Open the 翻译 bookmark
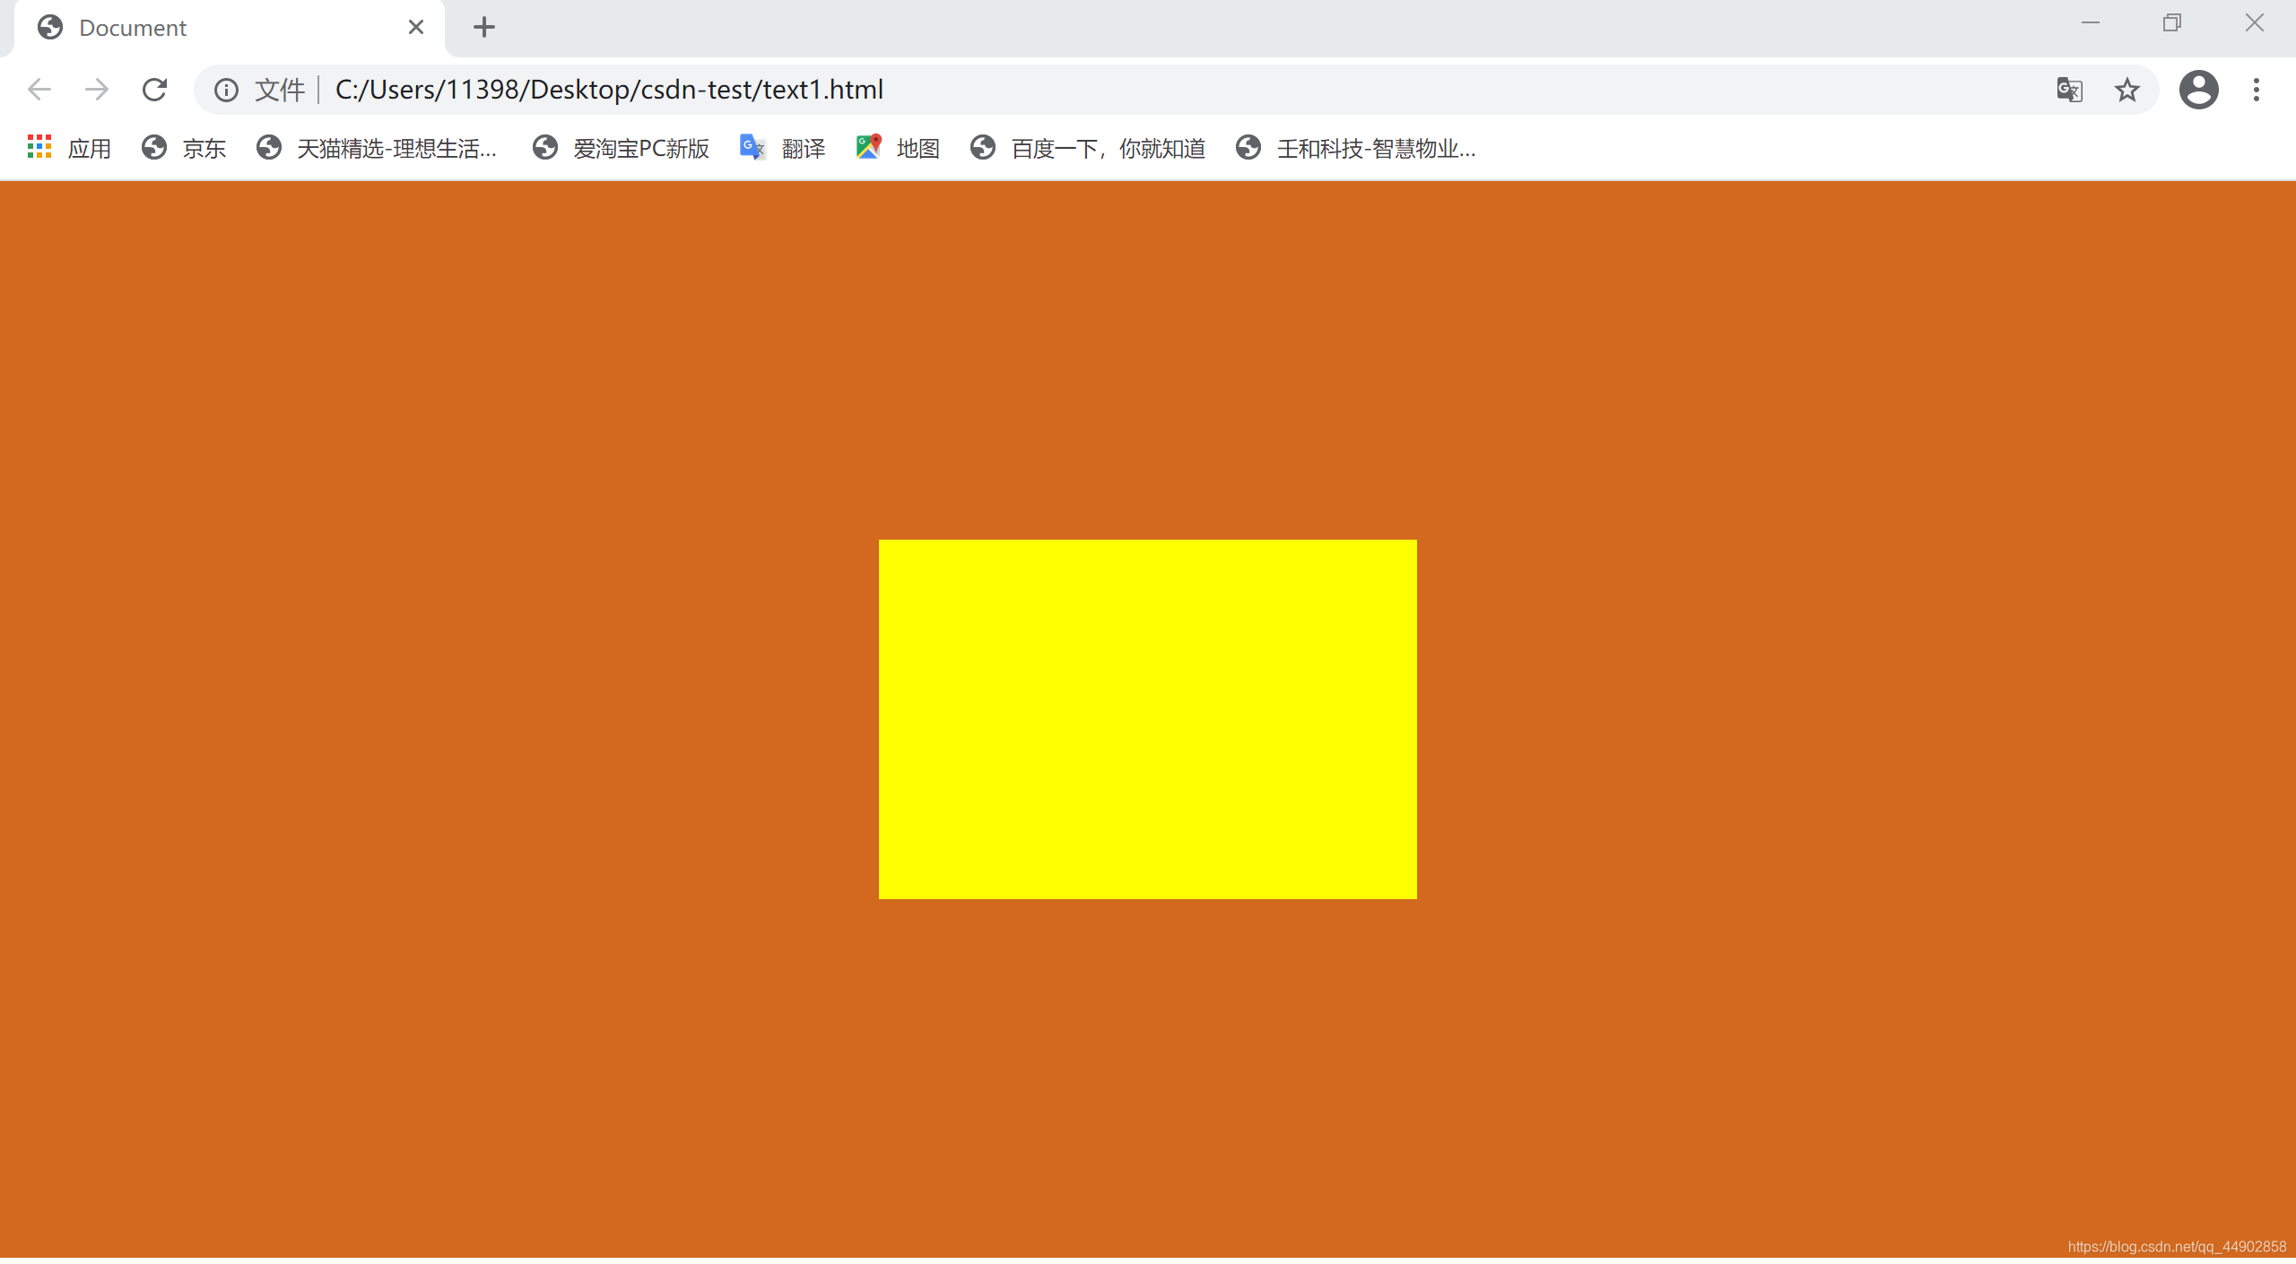The height and width of the screenshot is (1264, 2296). coord(782,148)
